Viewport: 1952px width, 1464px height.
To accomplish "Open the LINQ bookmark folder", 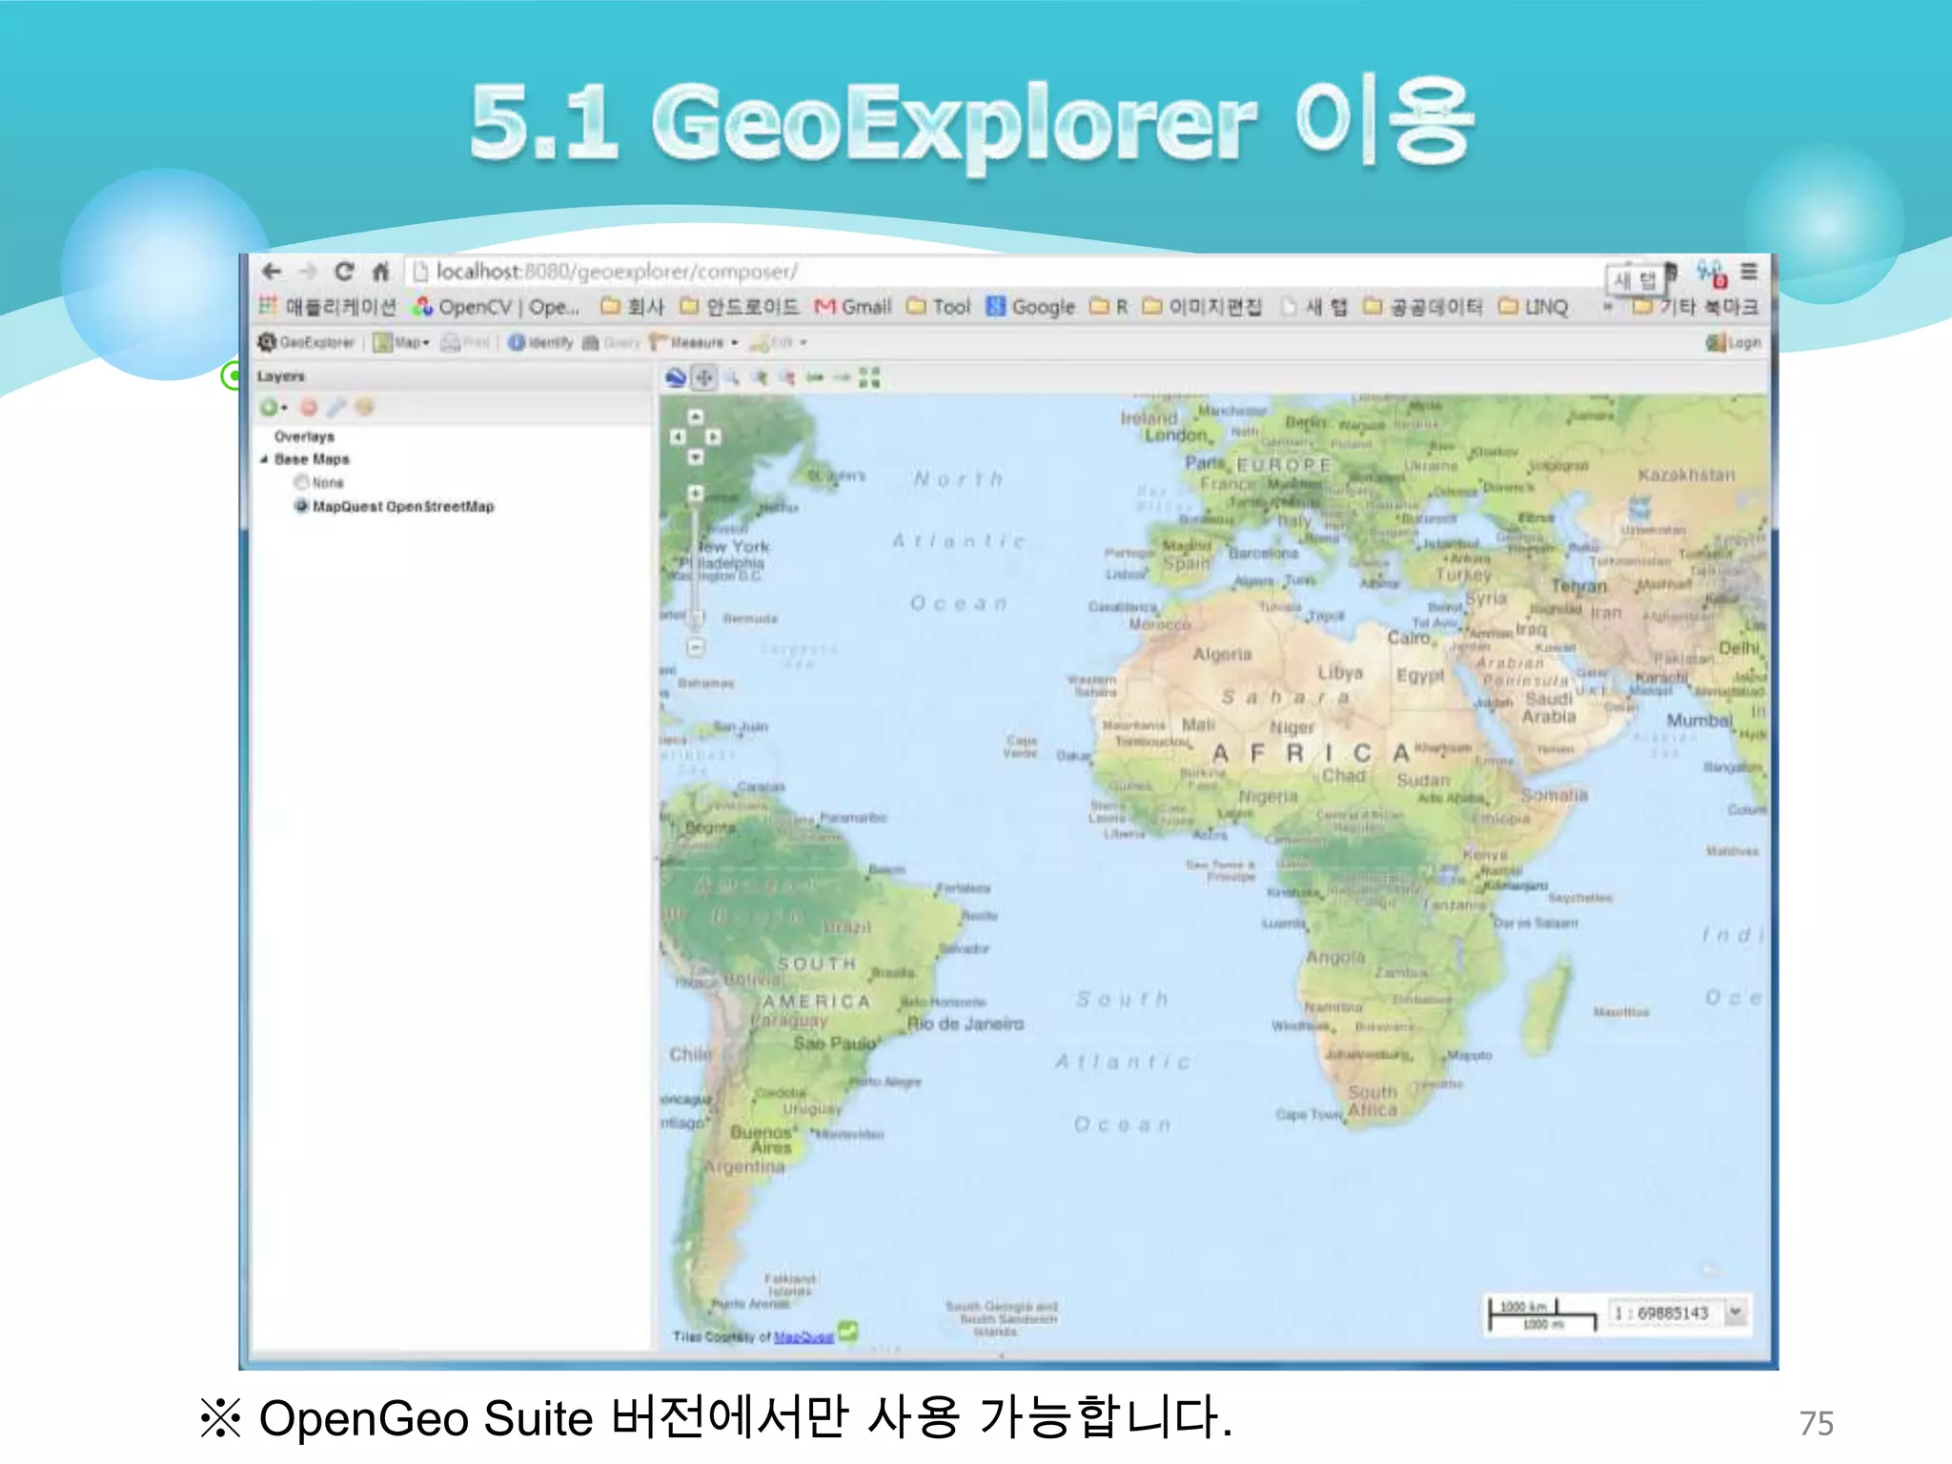I will 1533,307.
